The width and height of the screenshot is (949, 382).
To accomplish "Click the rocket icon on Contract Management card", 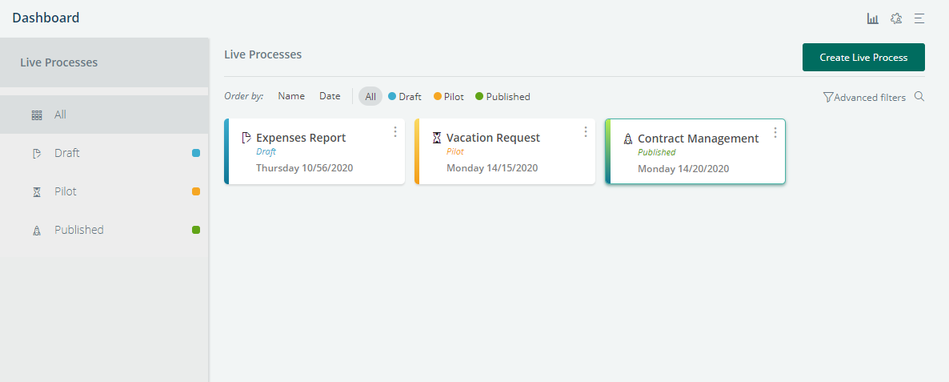I will pyautogui.click(x=628, y=139).
